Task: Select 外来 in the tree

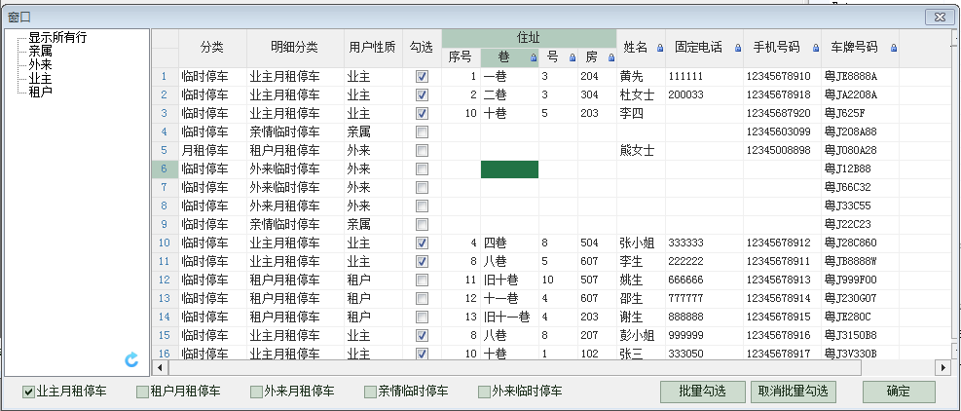Action: point(41,64)
